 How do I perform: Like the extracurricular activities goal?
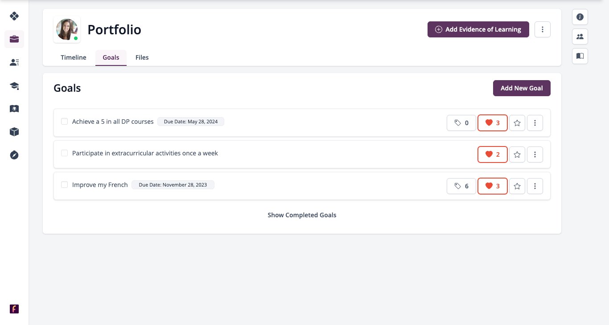click(x=493, y=154)
